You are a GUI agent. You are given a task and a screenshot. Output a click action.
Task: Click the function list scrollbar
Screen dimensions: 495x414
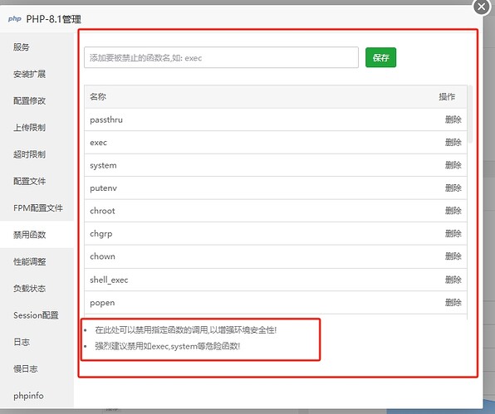[470, 114]
